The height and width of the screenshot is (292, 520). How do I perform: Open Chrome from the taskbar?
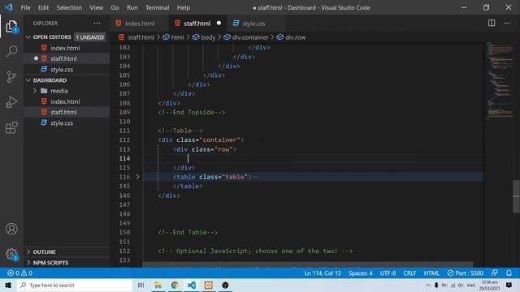[175, 285]
